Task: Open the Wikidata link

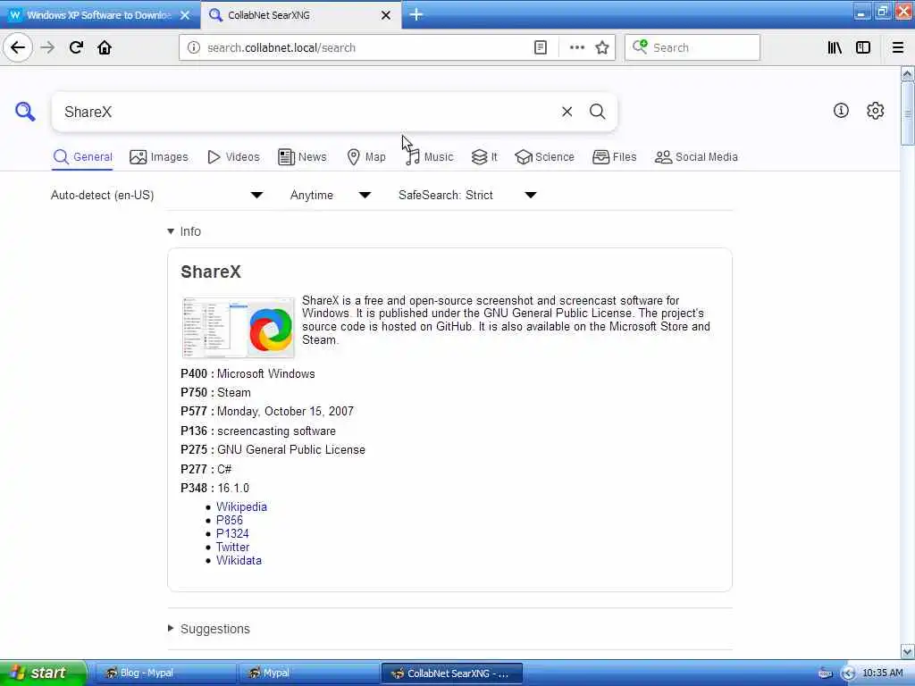Action: point(239,561)
